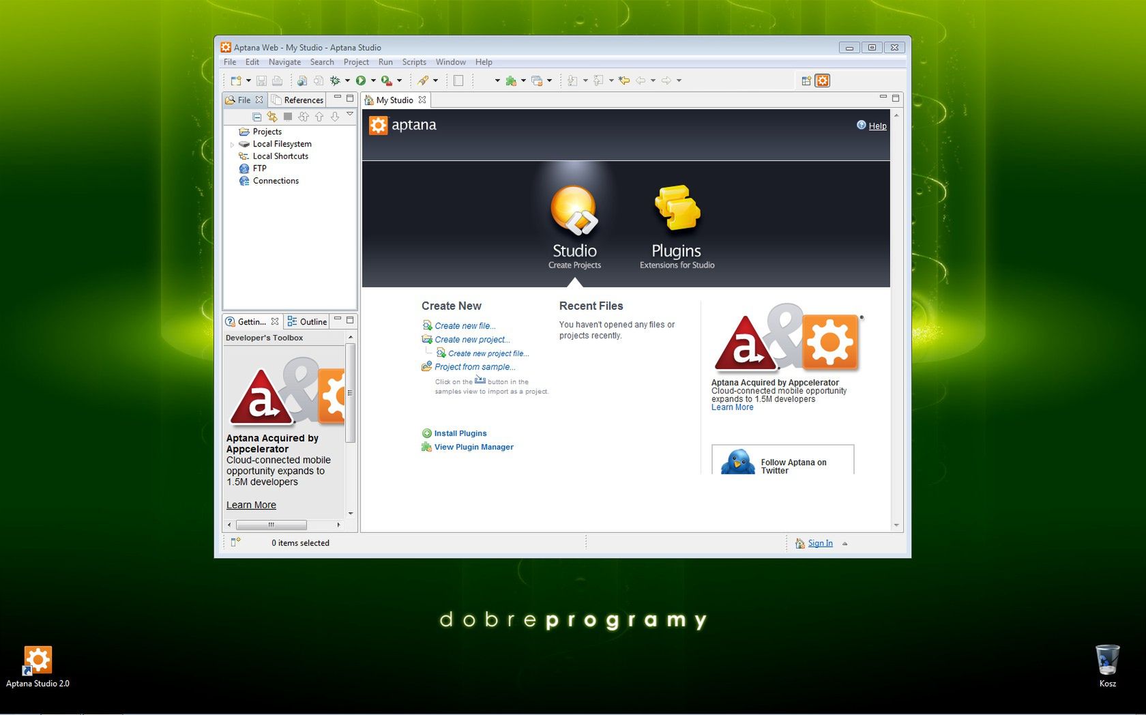Select the Aptana perspective gear icon
This screenshot has height=715, width=1146.
(823, 81)
